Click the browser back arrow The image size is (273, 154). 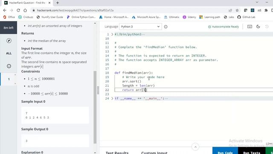tap(5, 10)
